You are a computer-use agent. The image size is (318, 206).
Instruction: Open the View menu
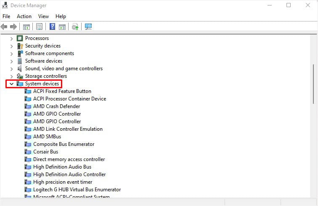click(x=43, y=16)
